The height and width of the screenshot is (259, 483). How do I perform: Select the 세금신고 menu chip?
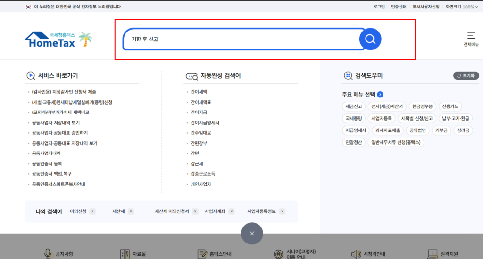(354, 106)
